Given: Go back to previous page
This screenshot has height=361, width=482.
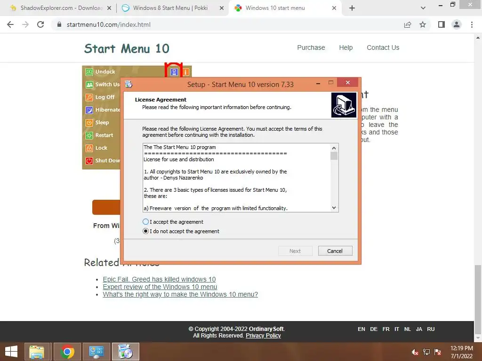Looking at the screenshot, I should [10, 24].
